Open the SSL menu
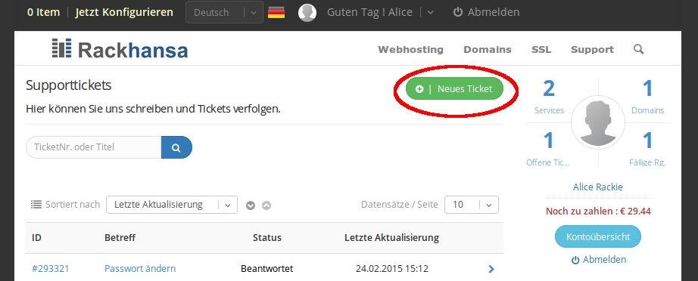The height and width of the screenshot is (281, 698). point(541,50)
